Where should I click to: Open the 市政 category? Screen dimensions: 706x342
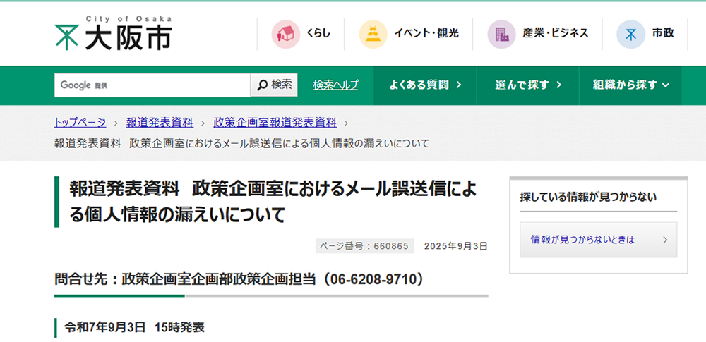[646, 34]
